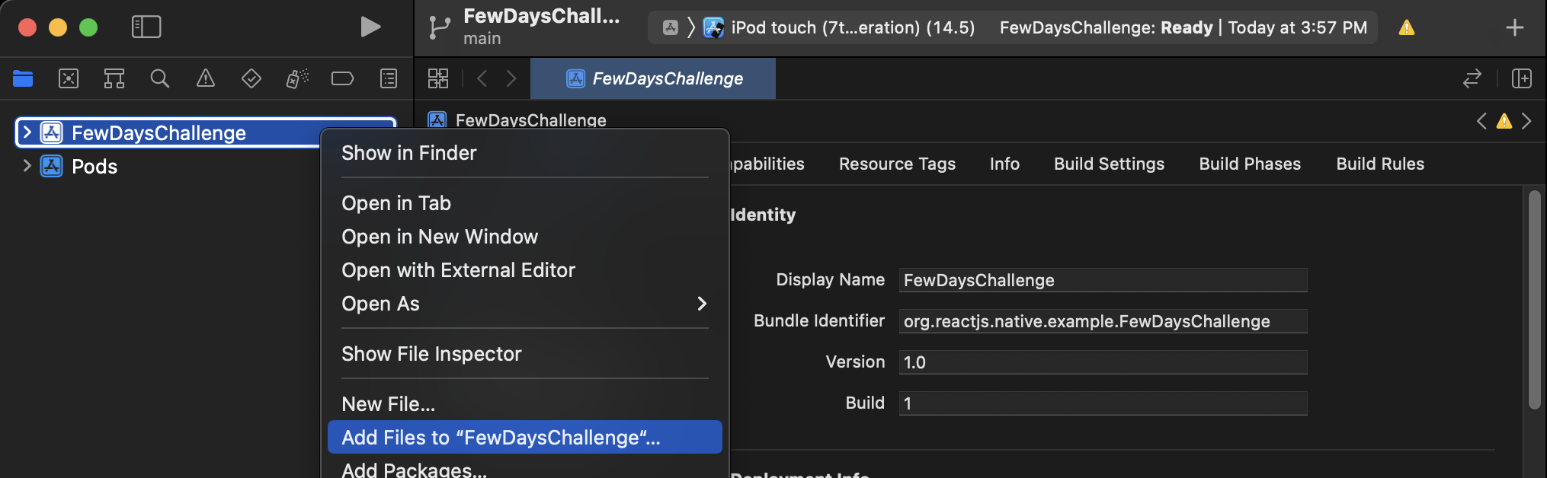
Task: Click the jump bar warning icon
Action: pos(1504,121)
